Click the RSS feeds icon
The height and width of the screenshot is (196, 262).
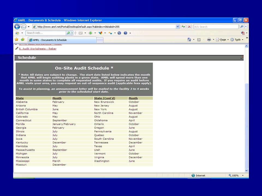tap(199, 40)
